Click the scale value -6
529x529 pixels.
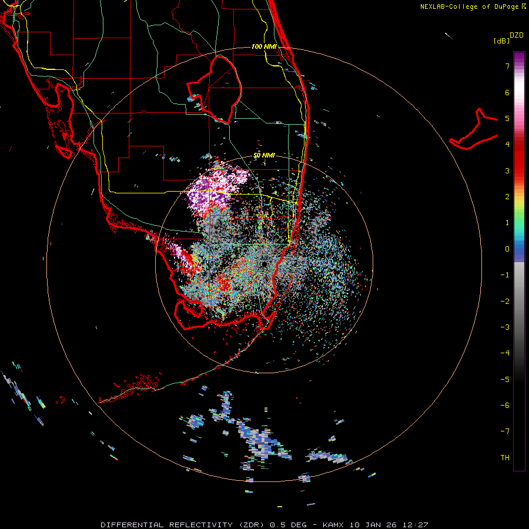click(x=505, y=406)
